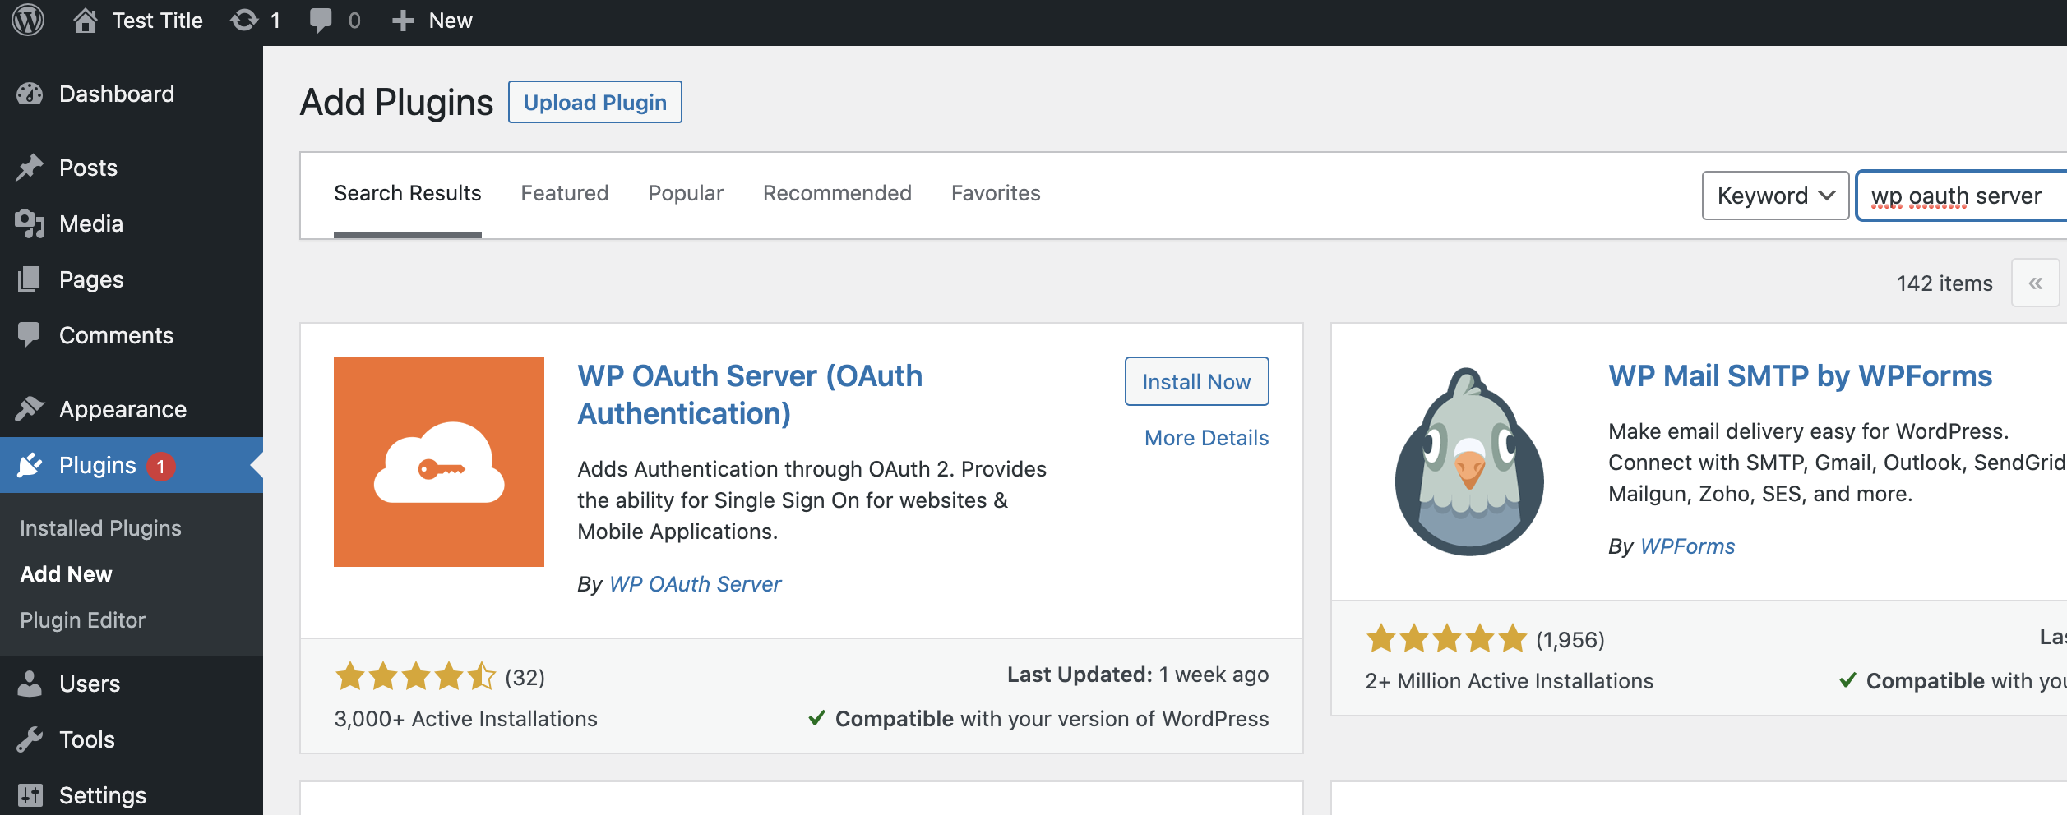Viewport: 2067px width, 815px height.
Task: Click the home icon beside Test Title
Action: (85, 20)
